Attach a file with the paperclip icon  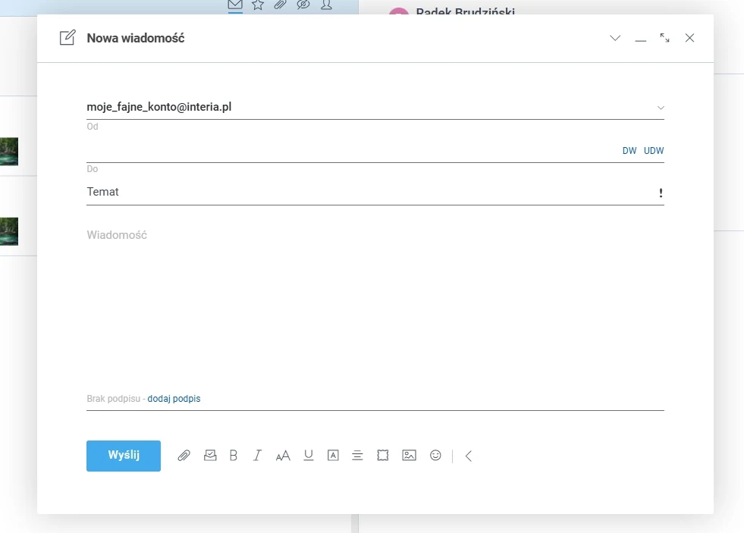tap(184, 456)
